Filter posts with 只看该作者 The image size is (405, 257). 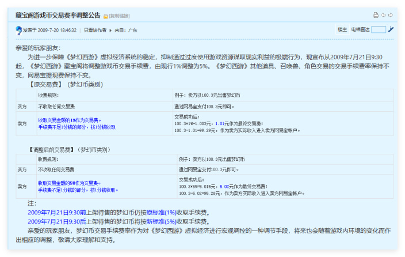[x=95, y=31]
